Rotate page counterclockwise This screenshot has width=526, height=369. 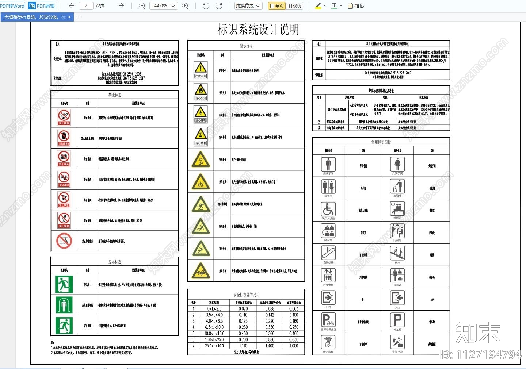(206, 6)
